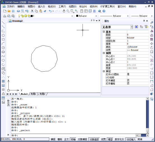The width and height of the screenshot is (155, 142).
Task: Select the Line drawing tool
Action: 3,23
